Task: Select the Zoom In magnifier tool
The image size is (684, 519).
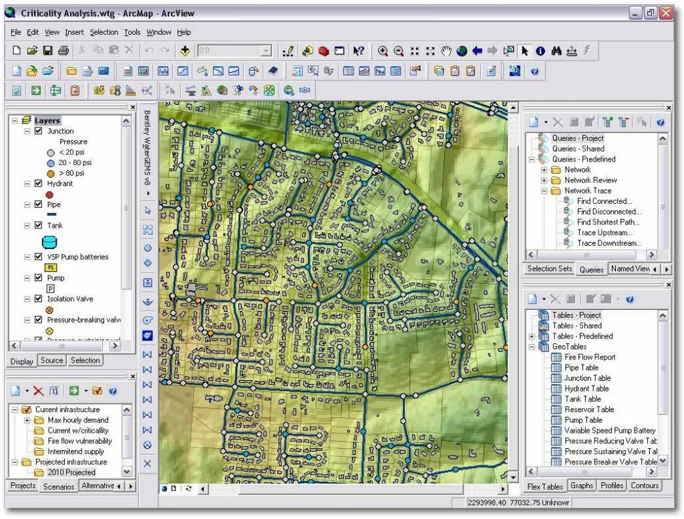Action: [383, 51]
